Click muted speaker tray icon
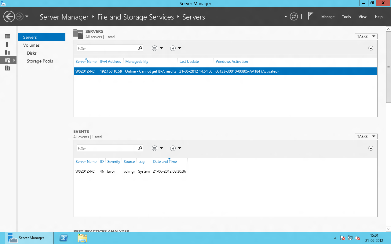This screenshot has width=391, height=244. (x=357, y=238)
